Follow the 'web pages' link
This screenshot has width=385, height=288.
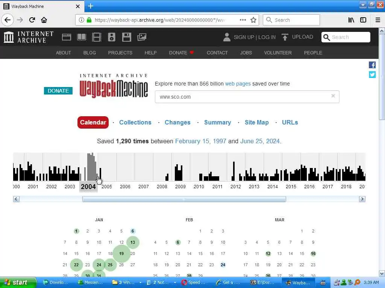(x=238, y=84)
